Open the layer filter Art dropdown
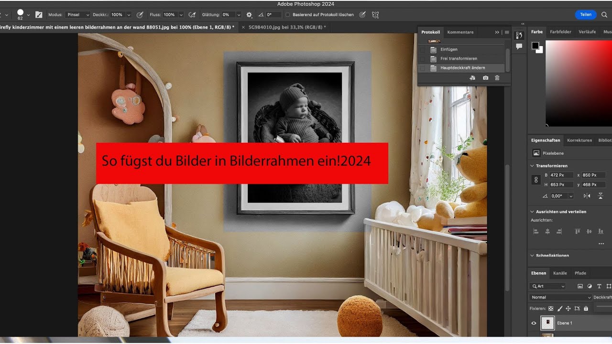This screenshot has height=344, width=612. [548, 286]
